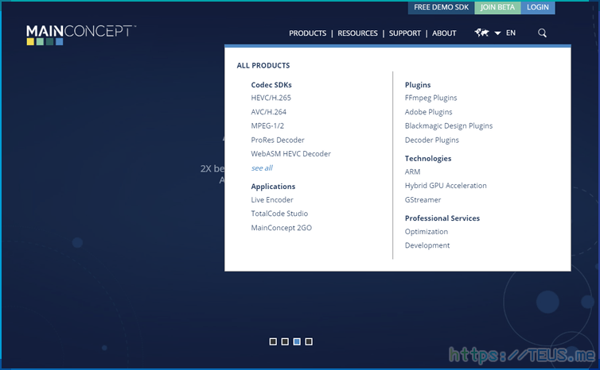The height and width of the screenshot is (370, 600).
Task: Open Decoder Plugins link
Action: [x=431, y=140]
